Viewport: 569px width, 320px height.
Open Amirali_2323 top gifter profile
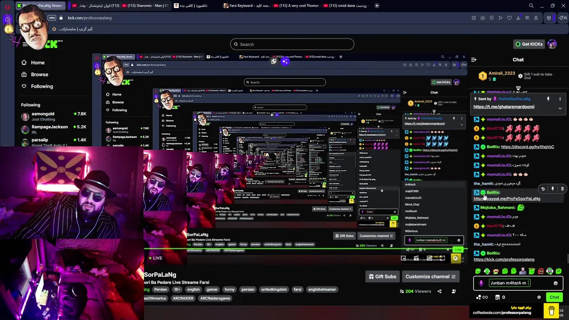(x=501, y=73)
